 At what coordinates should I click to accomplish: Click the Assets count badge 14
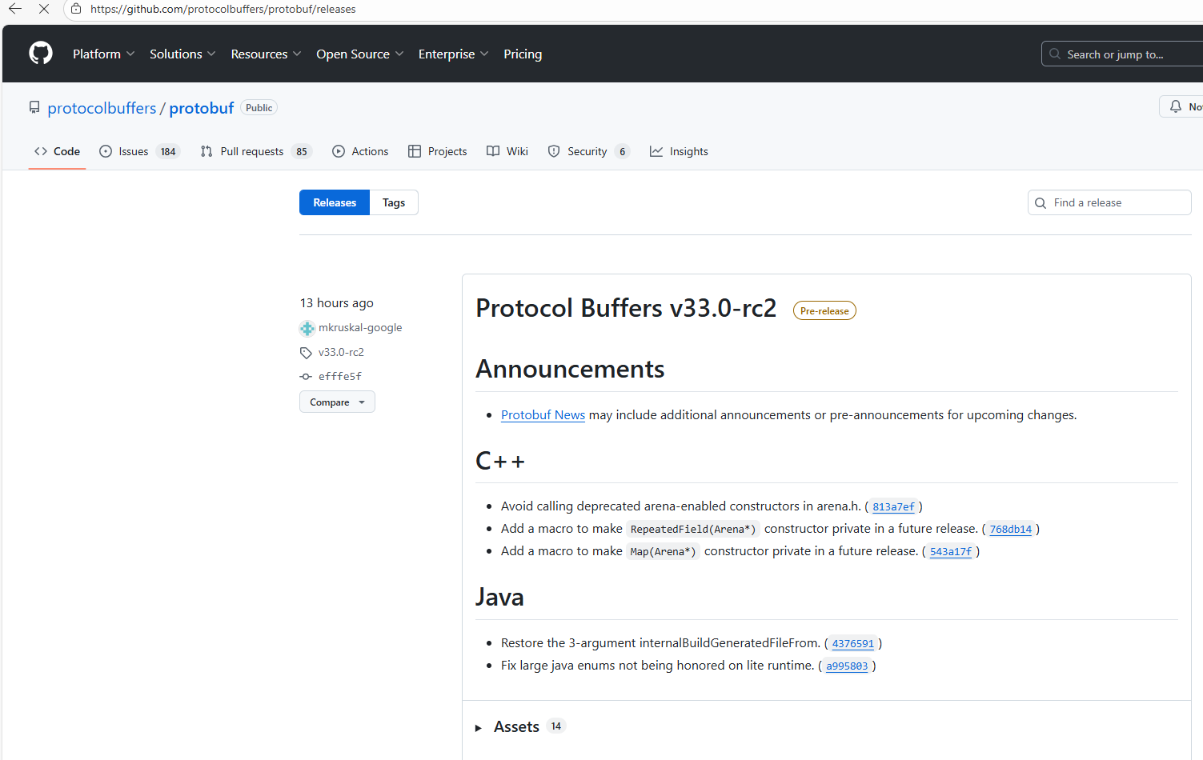[556, 726]
